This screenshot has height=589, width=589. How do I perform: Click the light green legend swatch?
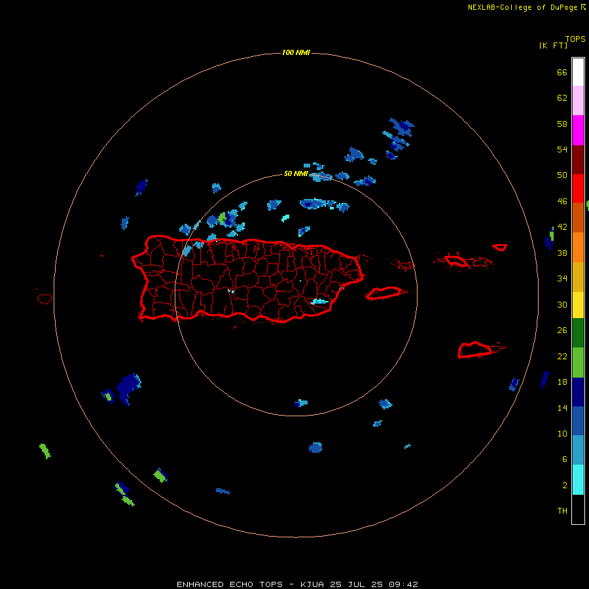[578, 363]
